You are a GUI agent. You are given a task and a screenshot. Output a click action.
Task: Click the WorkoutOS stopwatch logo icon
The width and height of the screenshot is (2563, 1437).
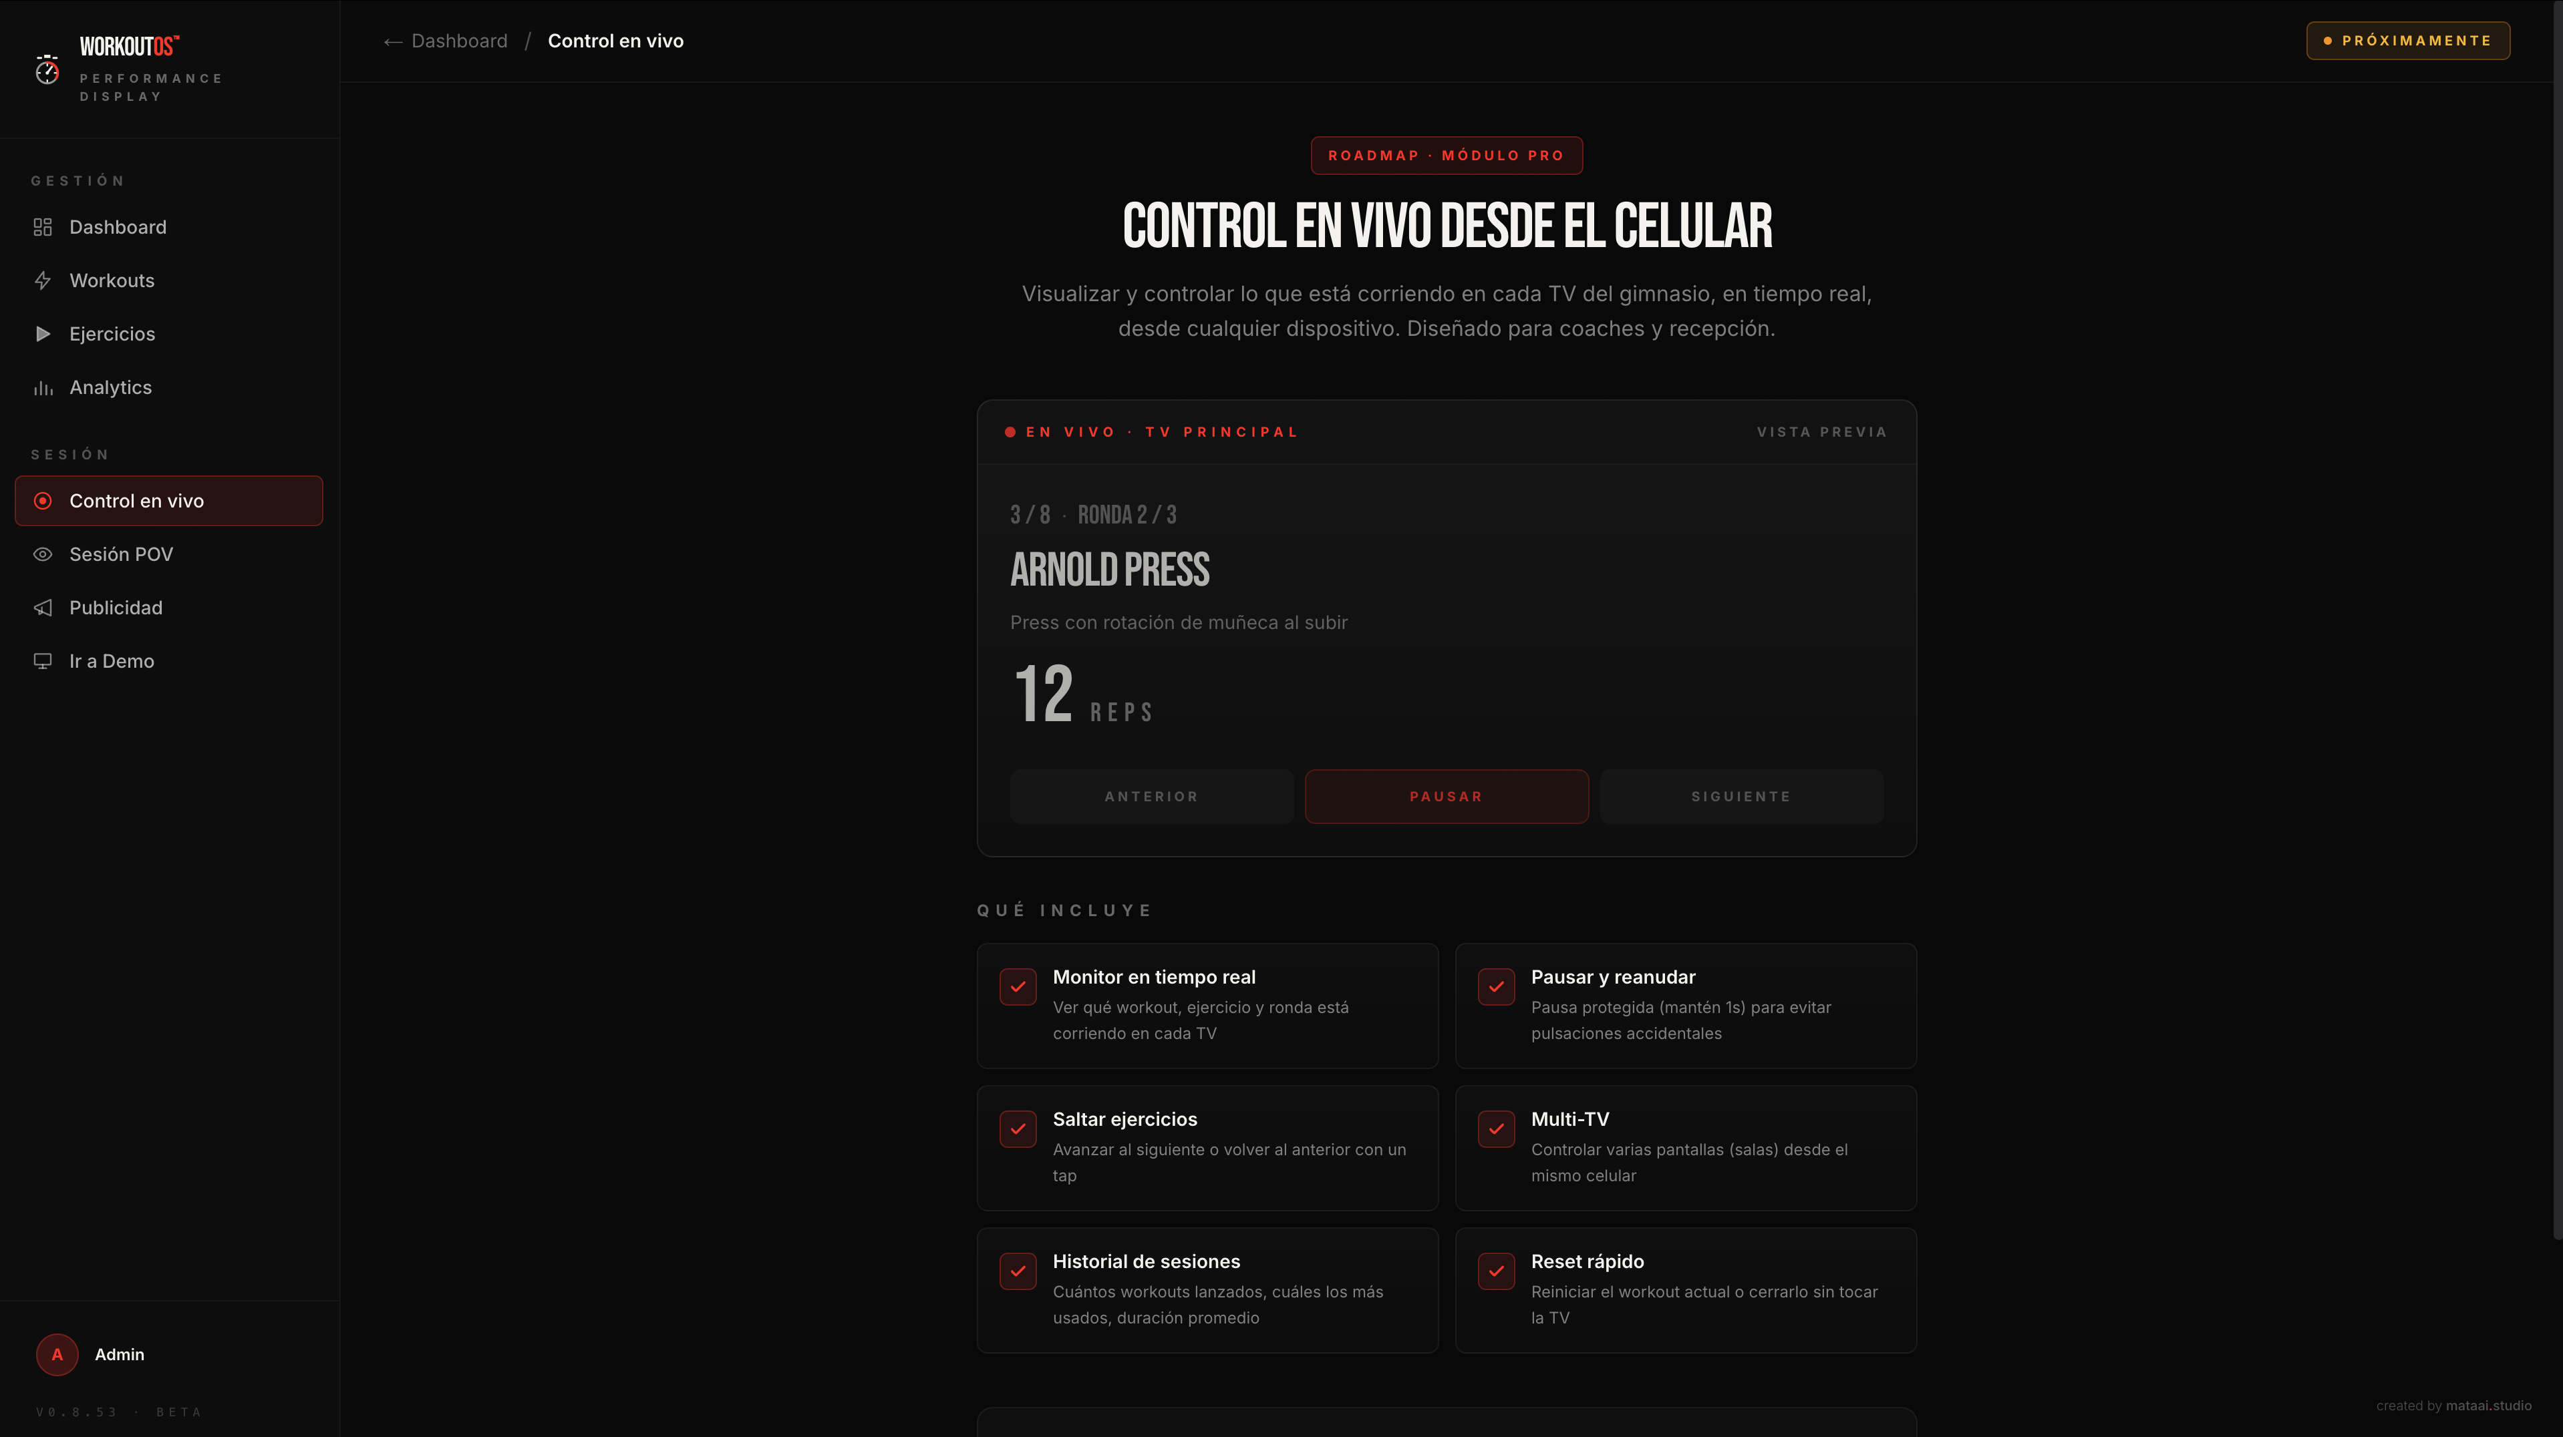click(x=47, y=69)
